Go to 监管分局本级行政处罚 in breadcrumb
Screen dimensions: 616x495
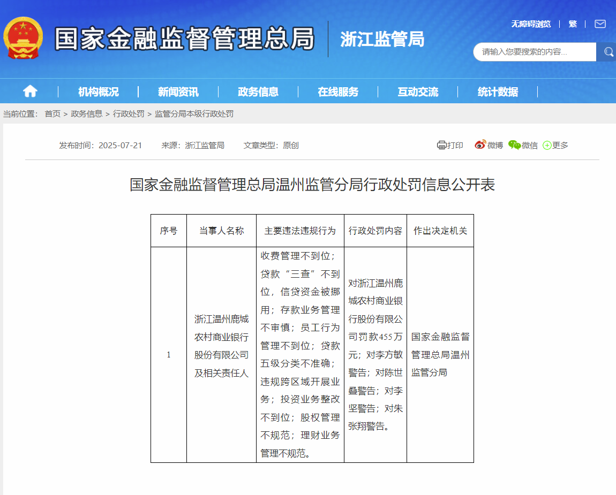[x=194, y=114]
